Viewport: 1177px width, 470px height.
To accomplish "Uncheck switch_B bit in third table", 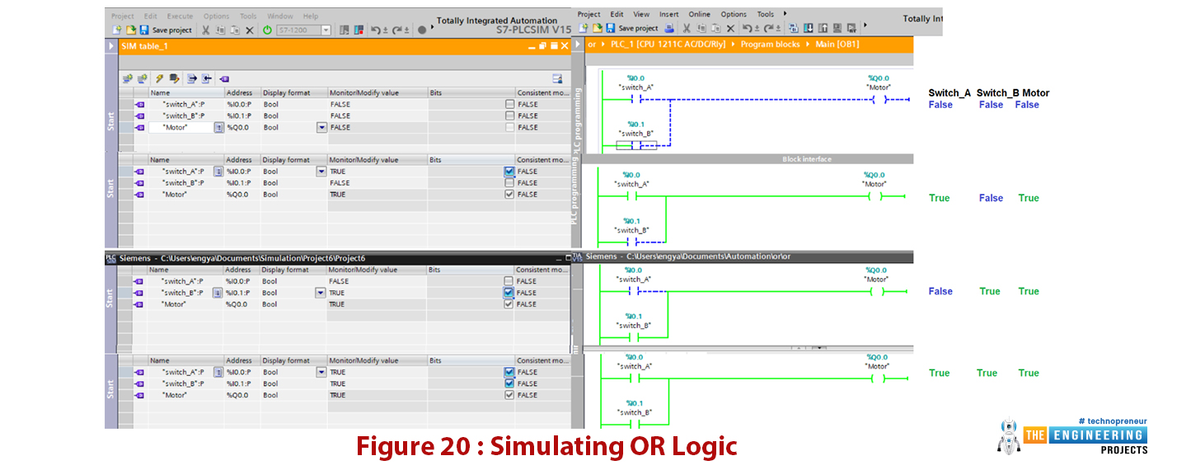I will [x=509, y=293].
